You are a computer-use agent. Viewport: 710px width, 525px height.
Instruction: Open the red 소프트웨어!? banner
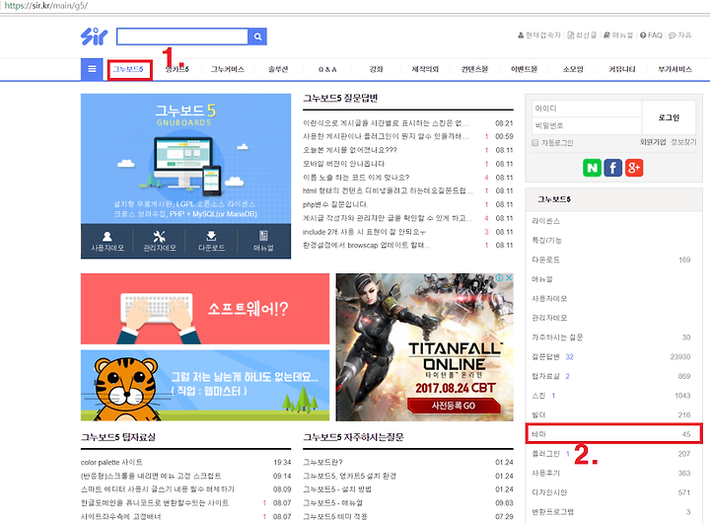coord(205,309)
